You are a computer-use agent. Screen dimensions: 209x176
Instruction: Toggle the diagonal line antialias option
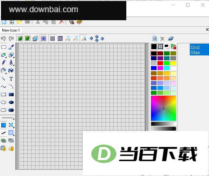(x=4, y=133)
